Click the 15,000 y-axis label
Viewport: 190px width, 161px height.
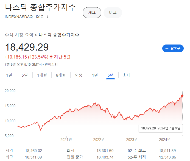click(10, 106)
